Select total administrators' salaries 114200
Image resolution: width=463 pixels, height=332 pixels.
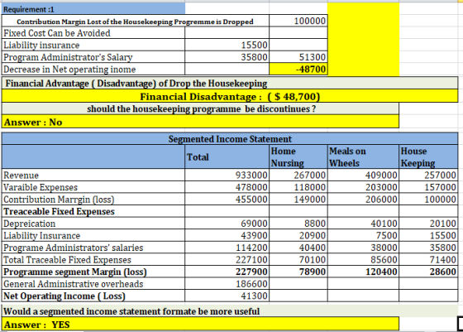pos(227,248)
